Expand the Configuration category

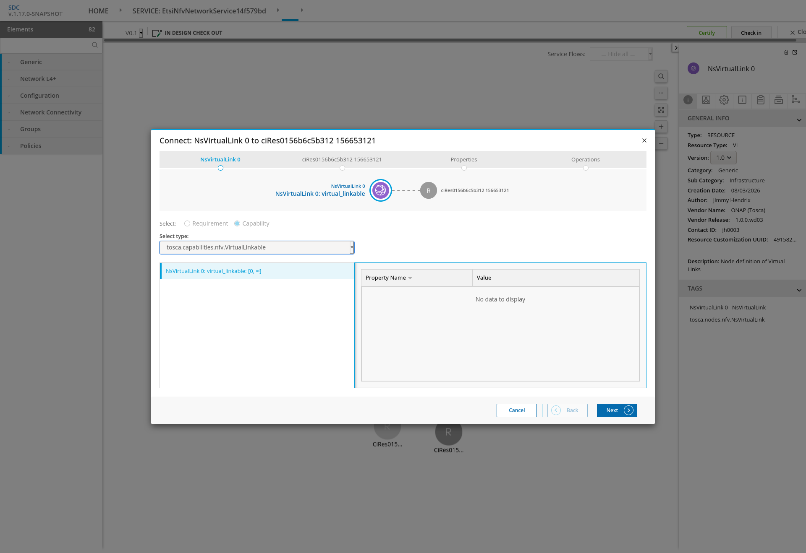click(x=52, y=96)
